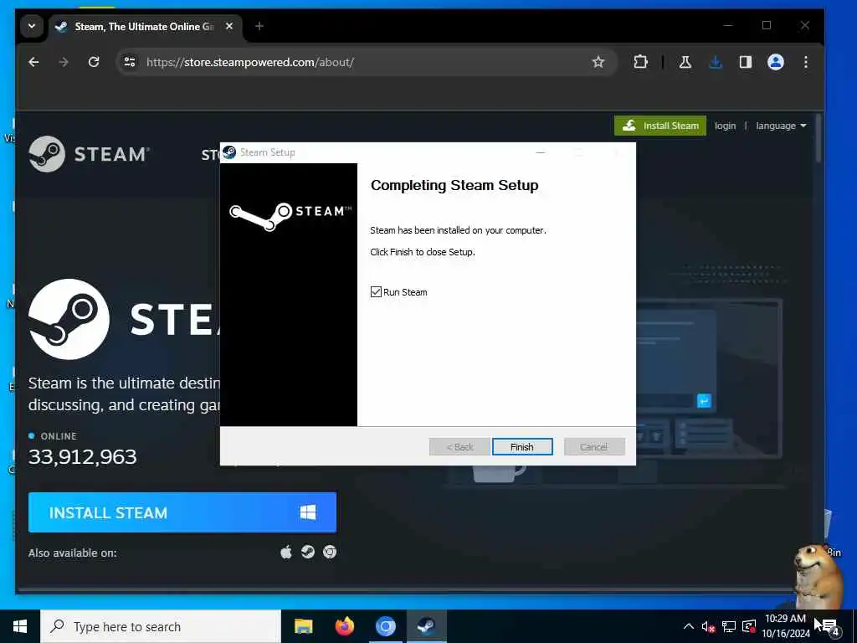Image resolution: width=857 pixels, height=643 pixels.
Task: Switch to Chromium browser in taskbar
Action: 385,626
